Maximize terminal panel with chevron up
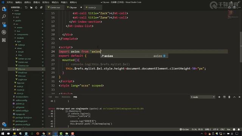 (234, 97)
